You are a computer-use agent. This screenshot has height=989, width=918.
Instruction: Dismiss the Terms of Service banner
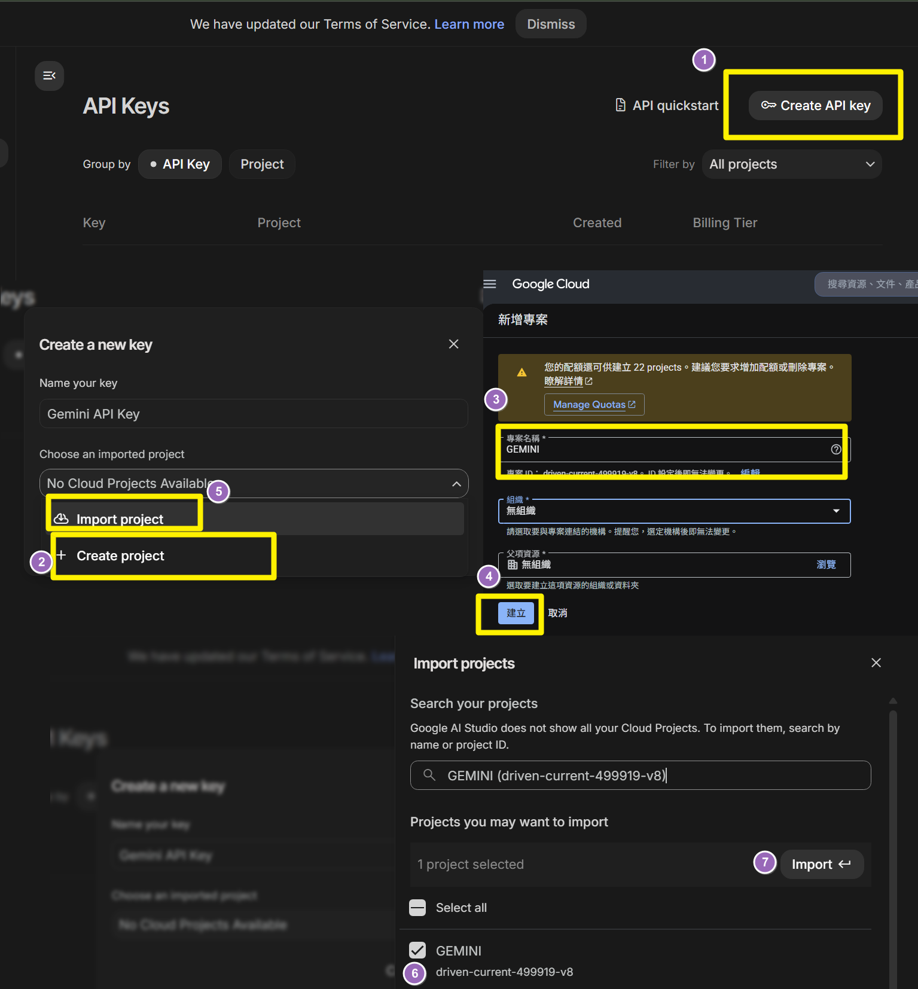click(551, 24)
